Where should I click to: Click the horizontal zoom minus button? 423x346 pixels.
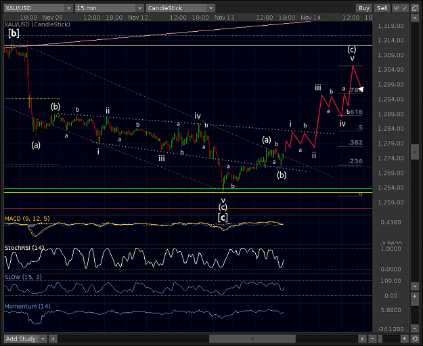(372, 339)
